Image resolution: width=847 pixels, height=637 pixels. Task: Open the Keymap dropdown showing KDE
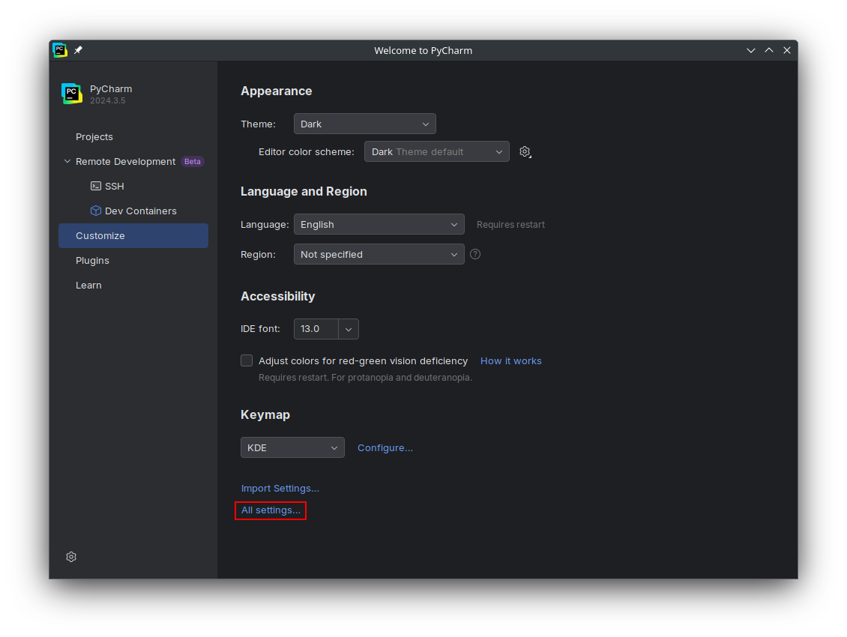click(x=292, y=447)
